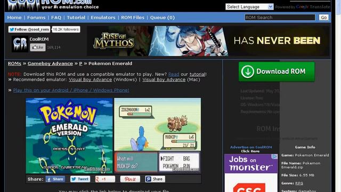
Task: View the Pokemon Emerald title screenshot
Action: point(69,135)
